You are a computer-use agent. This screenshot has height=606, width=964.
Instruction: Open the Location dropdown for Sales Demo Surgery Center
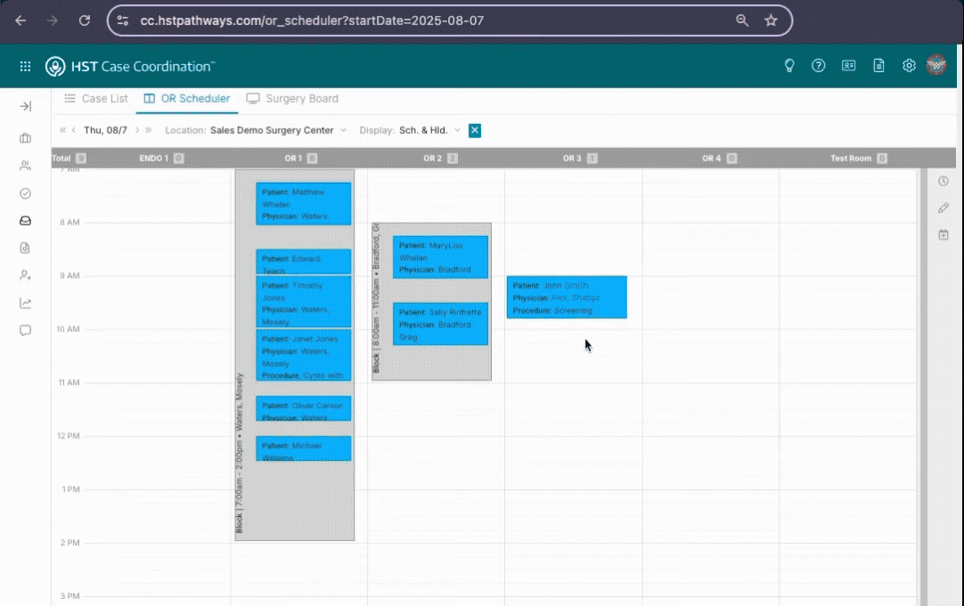coord(278,130)
